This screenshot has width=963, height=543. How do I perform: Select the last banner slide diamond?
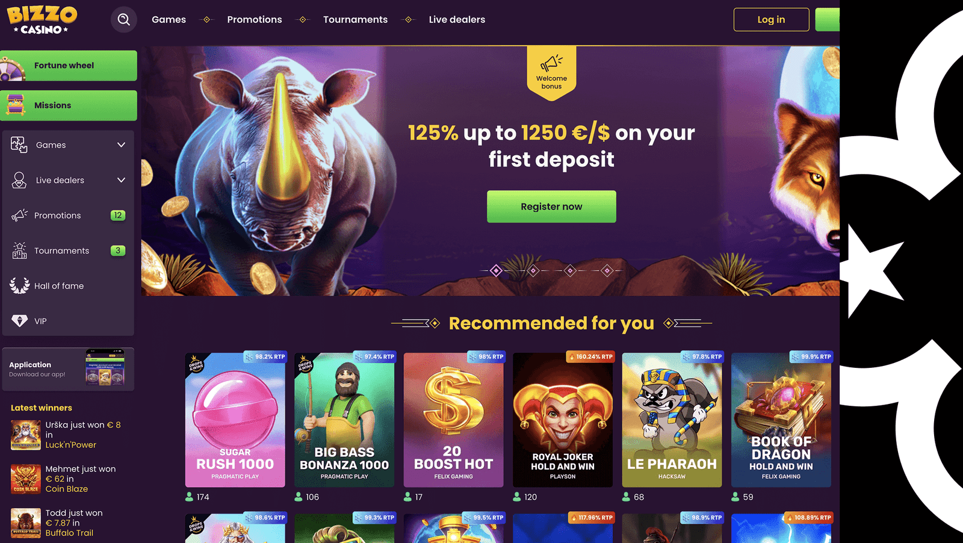pyautogui.click(x=607, y=271)
